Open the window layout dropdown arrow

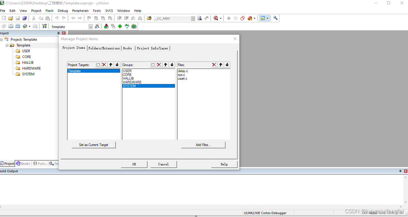coord(268,18)
